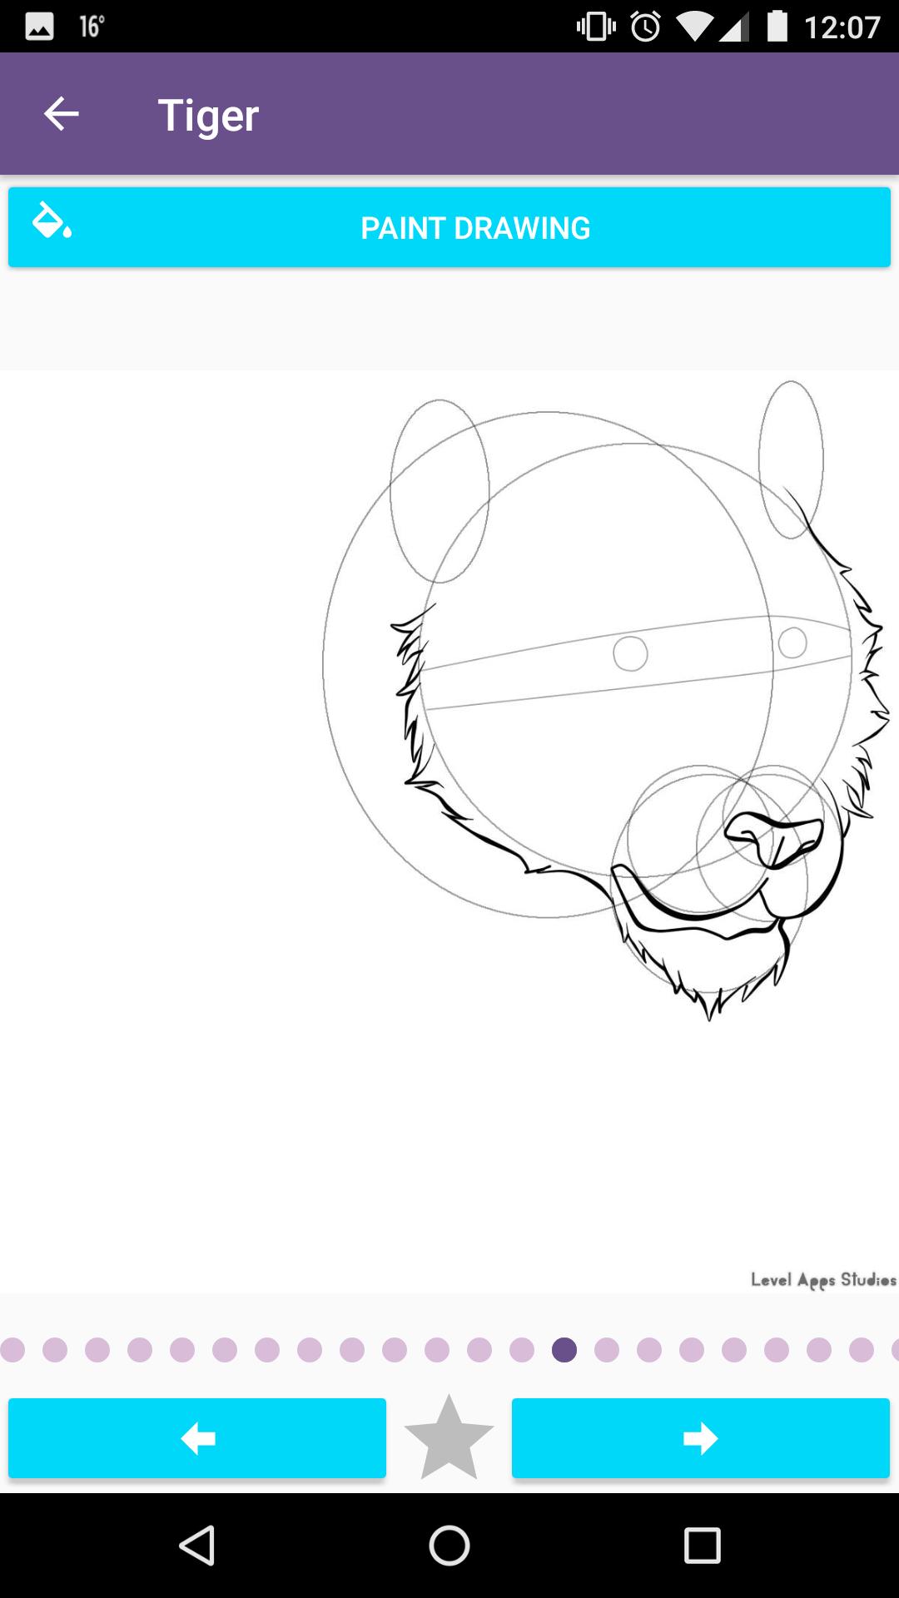Image resolution: width=899 pixels, height=1598 pixels.
Task: Open the Paint Drawing button
Action: tap(449, 227)
